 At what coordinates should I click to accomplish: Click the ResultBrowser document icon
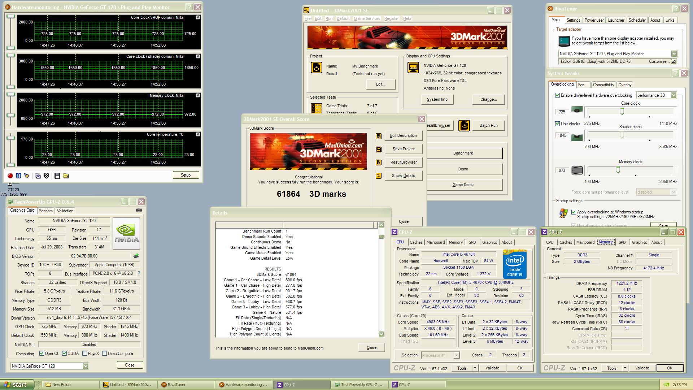pyautogui.click(x=379, y=163)
